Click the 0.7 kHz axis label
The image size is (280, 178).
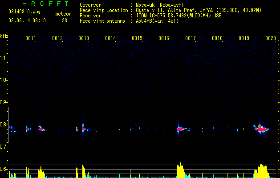click(x=4, y=147)
